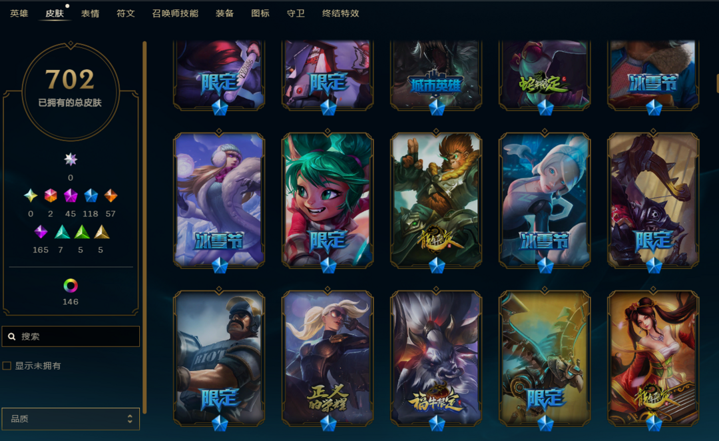Switch to the 英雄 tab
This screenshot has height=441, width=719.
tap(19, 13)
